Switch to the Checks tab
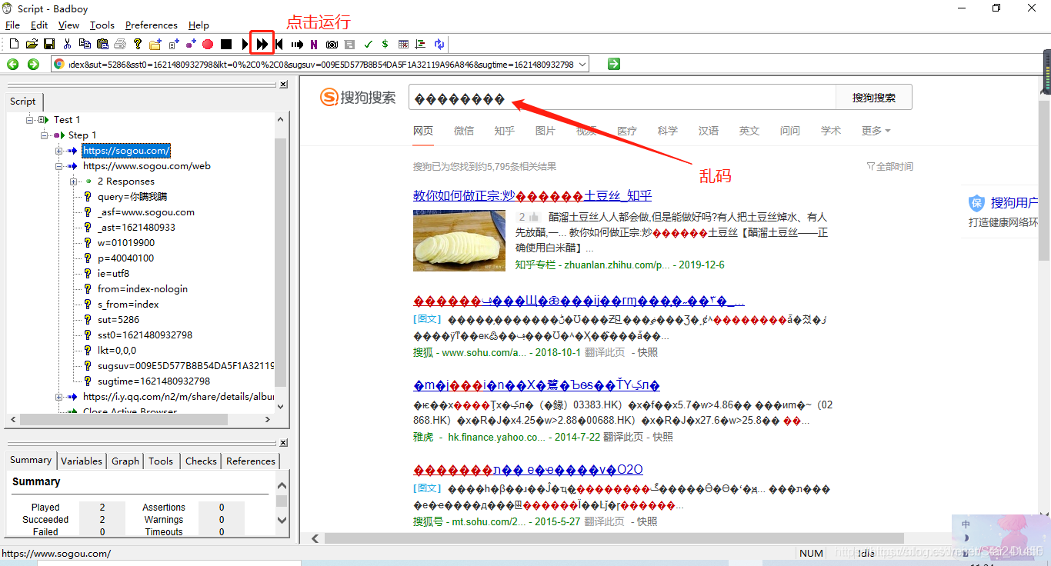Screen dimensions: 1051x566 click(201, 461)
